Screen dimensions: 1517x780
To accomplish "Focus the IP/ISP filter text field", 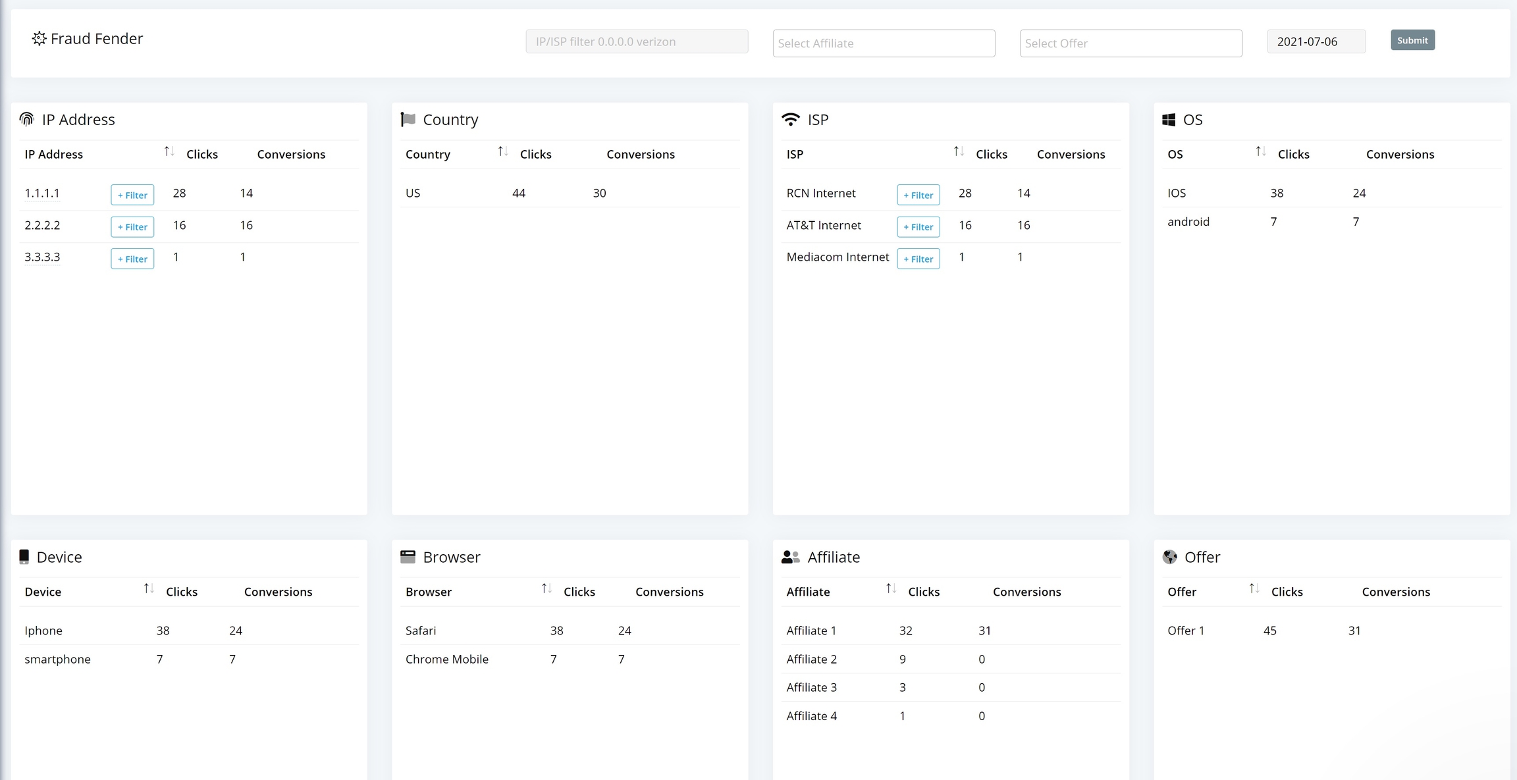I will coord(636,41).
